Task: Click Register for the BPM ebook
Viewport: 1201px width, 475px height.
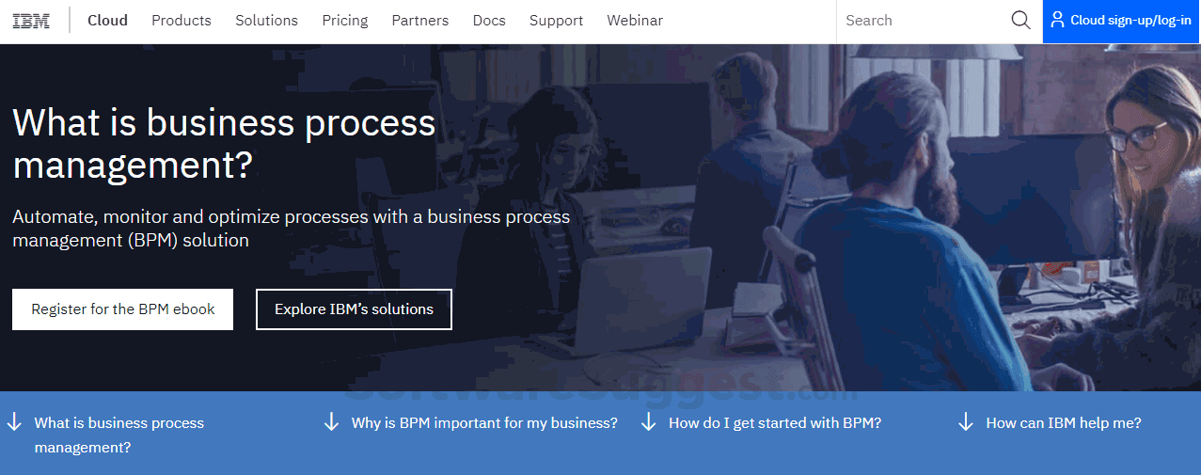Action: coord(122,309)
